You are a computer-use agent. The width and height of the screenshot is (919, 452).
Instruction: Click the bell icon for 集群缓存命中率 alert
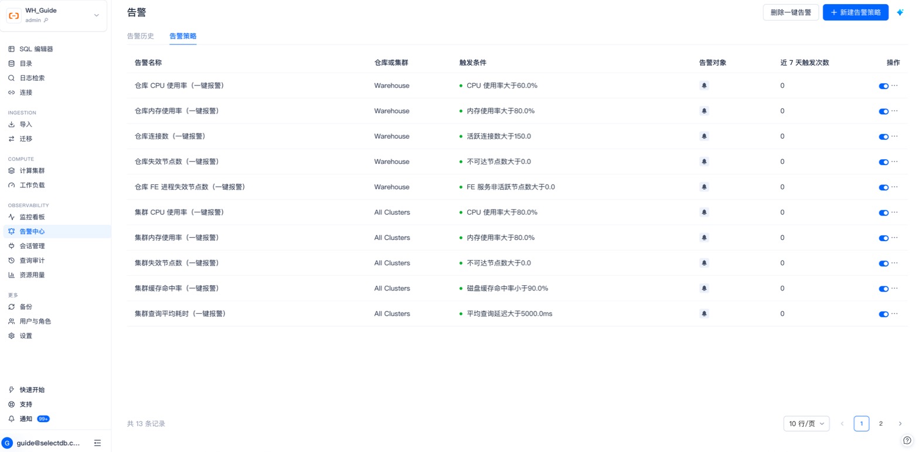pos(704,289)
